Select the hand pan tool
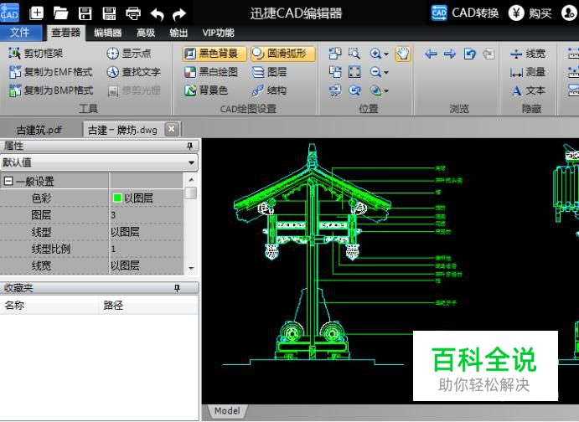The width and height of the screenshot is (579, 422). (x=403, y=54)
